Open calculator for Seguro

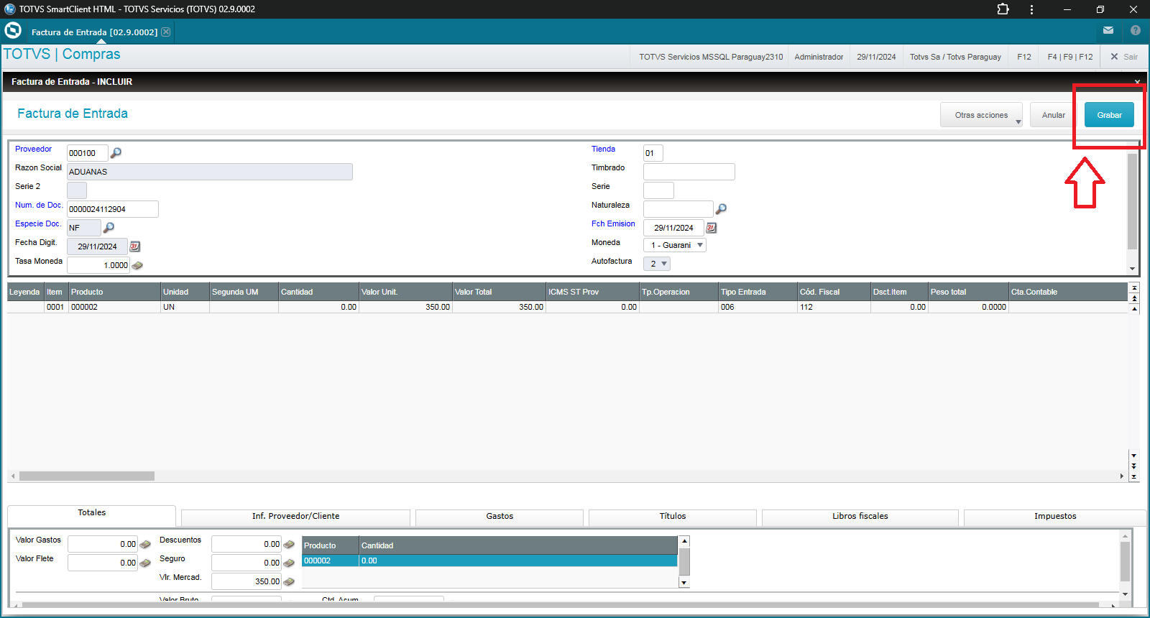click(x=289, y=563)
